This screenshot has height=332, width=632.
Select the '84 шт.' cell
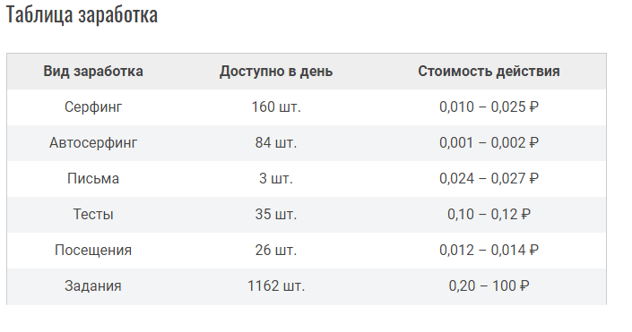[276, 143]
